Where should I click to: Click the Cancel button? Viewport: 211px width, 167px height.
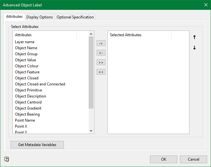coord(193,159)
